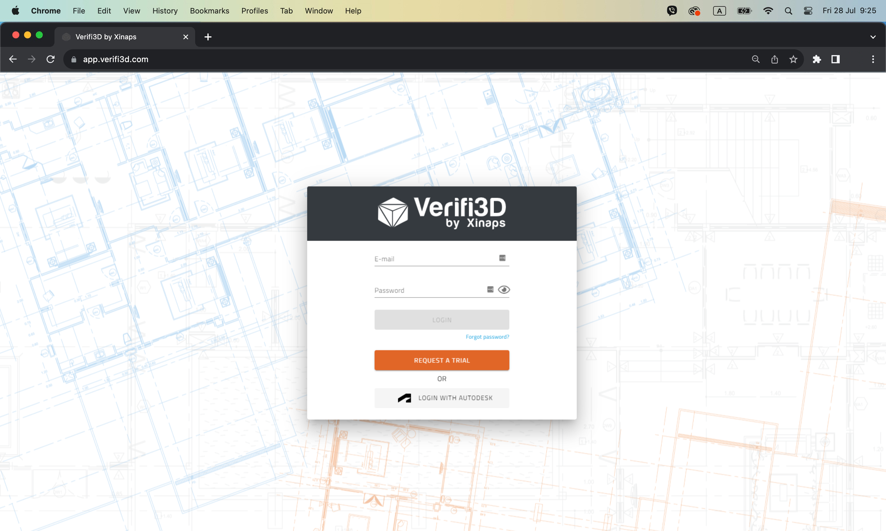Click the Viber icon in menu bar
Viewport: 886px width, 531px height.
672,11
